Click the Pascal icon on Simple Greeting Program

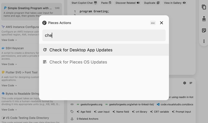coord(5,8)
